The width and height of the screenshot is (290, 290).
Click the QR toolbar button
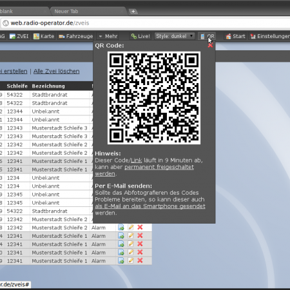[208, 36]
